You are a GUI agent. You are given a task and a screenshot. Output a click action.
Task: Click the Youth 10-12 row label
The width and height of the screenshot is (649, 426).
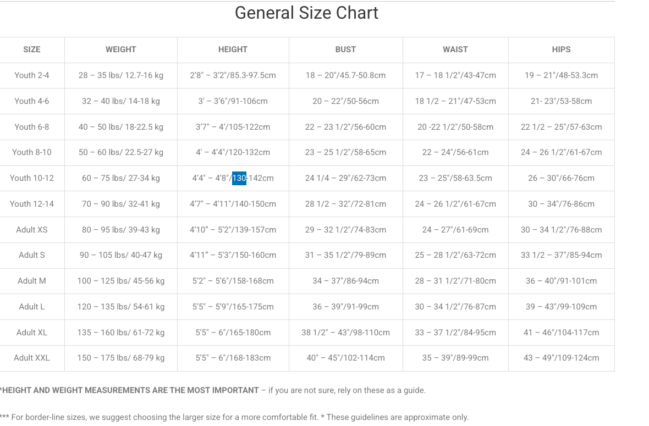(32, 178)
